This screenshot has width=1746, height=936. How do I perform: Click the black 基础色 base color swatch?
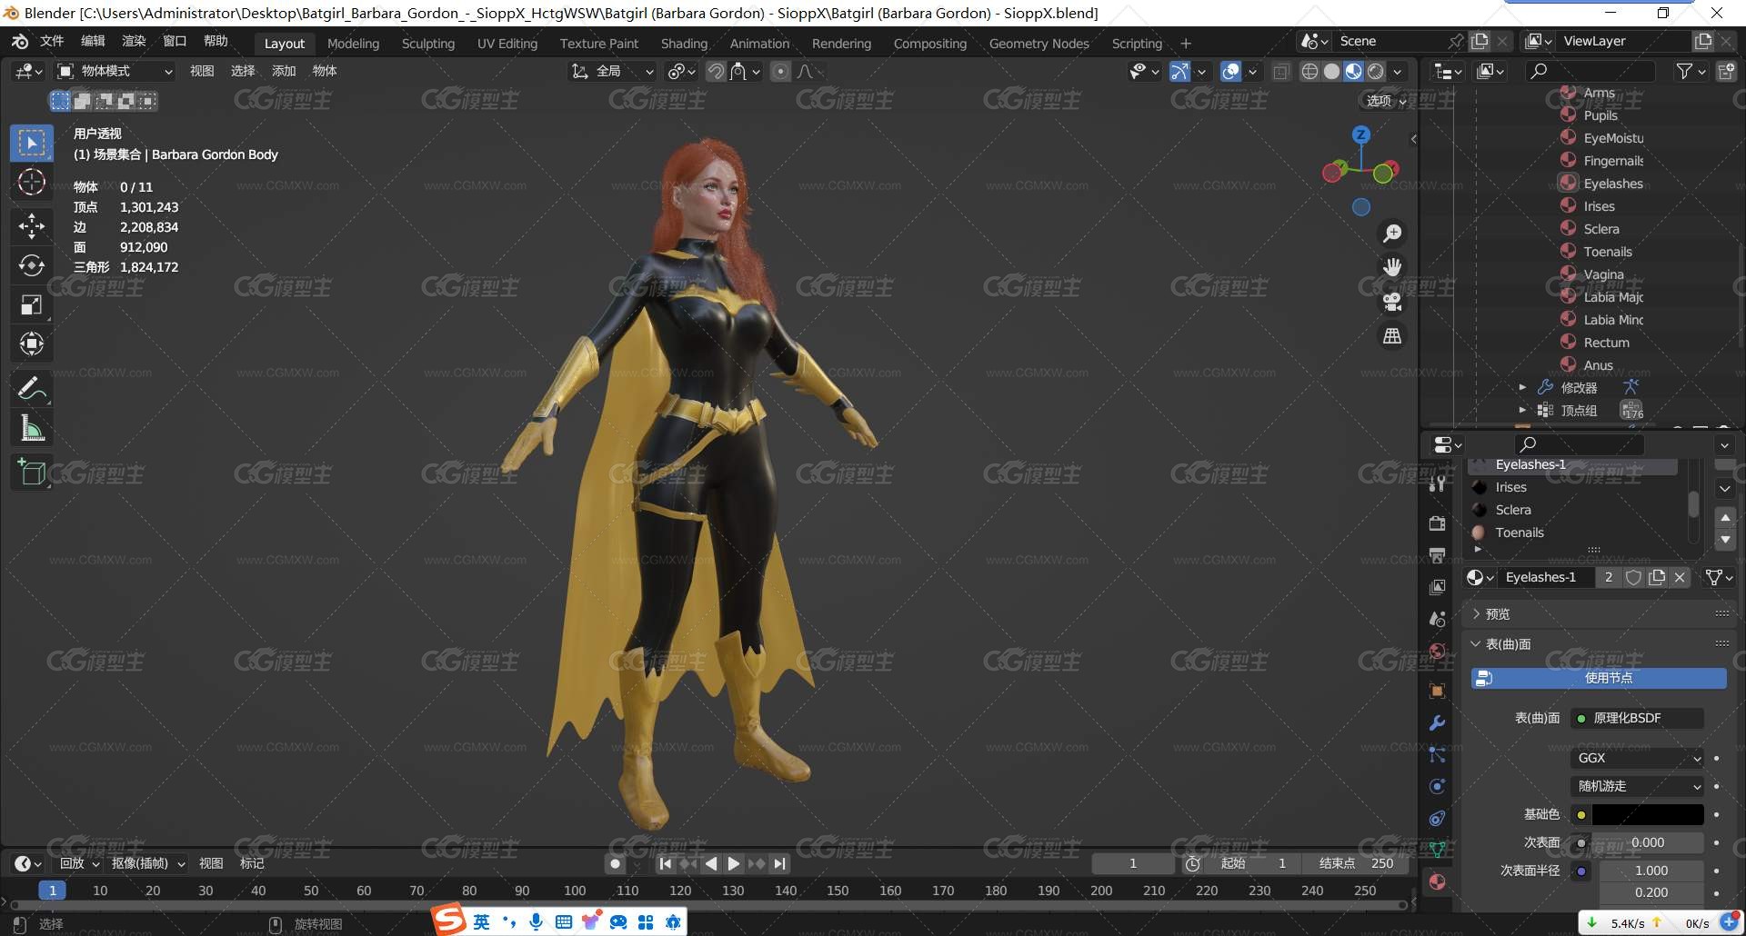1648,814
